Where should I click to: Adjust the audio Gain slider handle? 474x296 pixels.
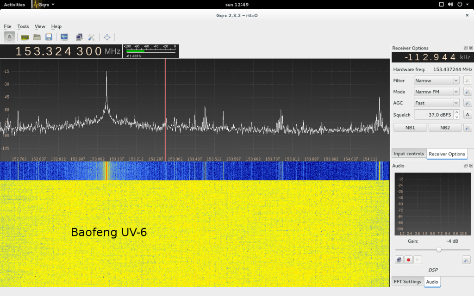click(439, 250)
